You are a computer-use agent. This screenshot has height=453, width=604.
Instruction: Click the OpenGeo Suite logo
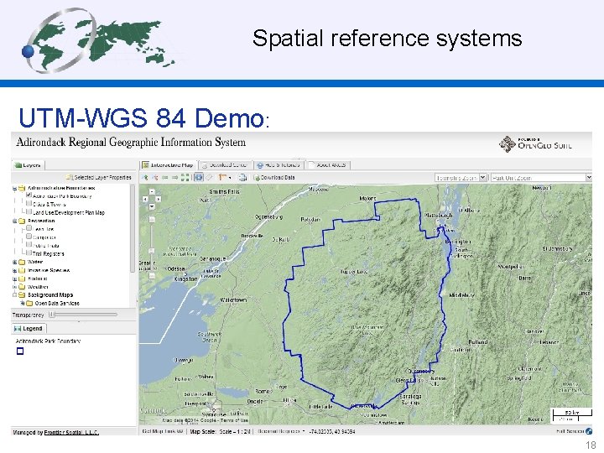(535, 144)
